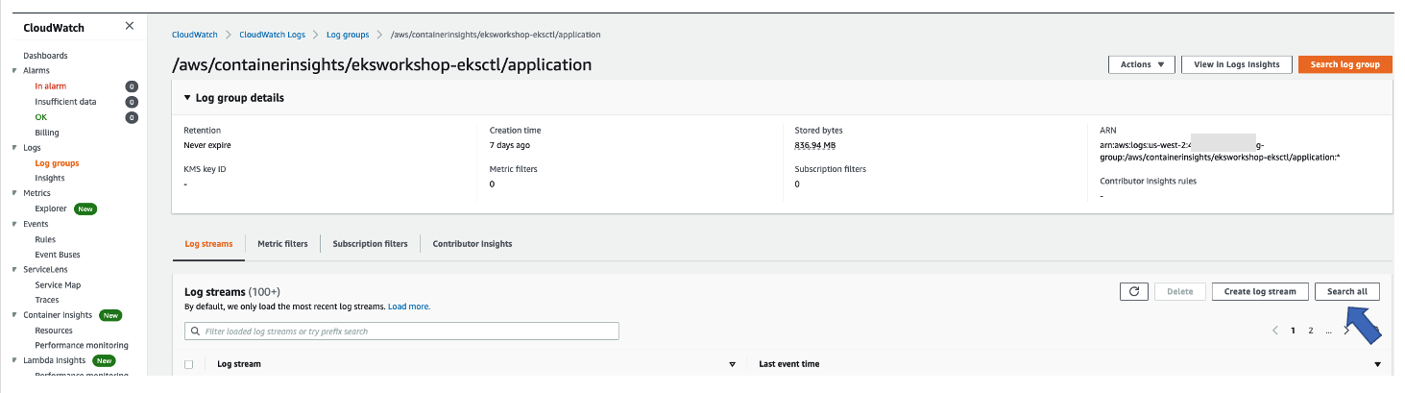This screenshot has height=393, width=1405.
Task: Click the Search log group button
Action: click(x=1344, y=64)
